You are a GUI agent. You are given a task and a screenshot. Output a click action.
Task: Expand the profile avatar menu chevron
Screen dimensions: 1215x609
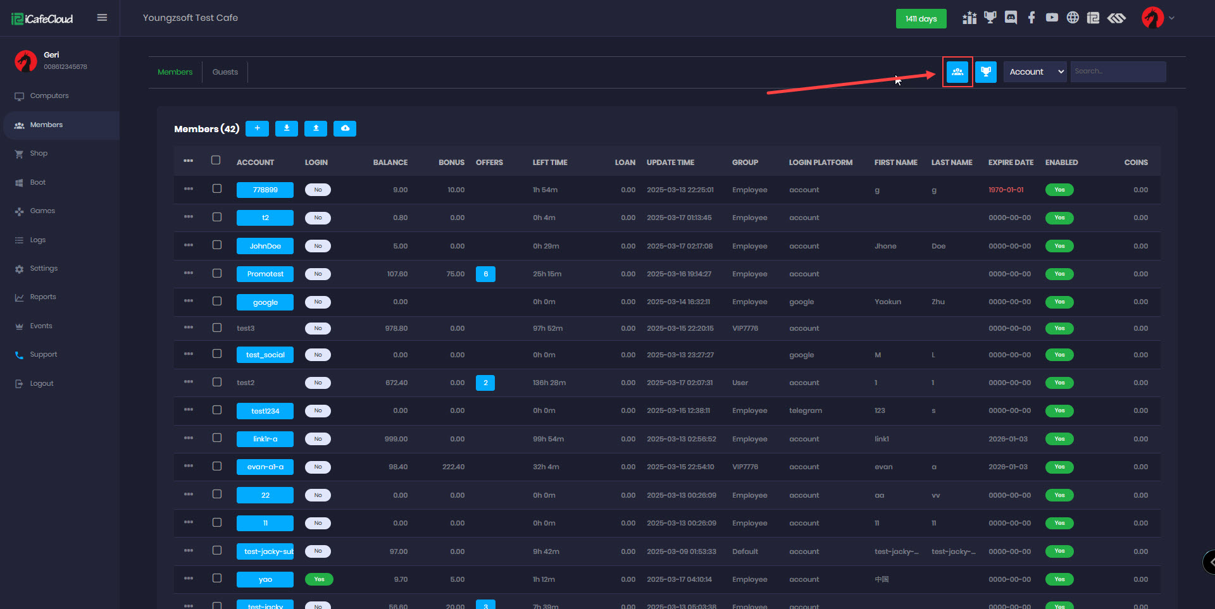point(1171,18)
